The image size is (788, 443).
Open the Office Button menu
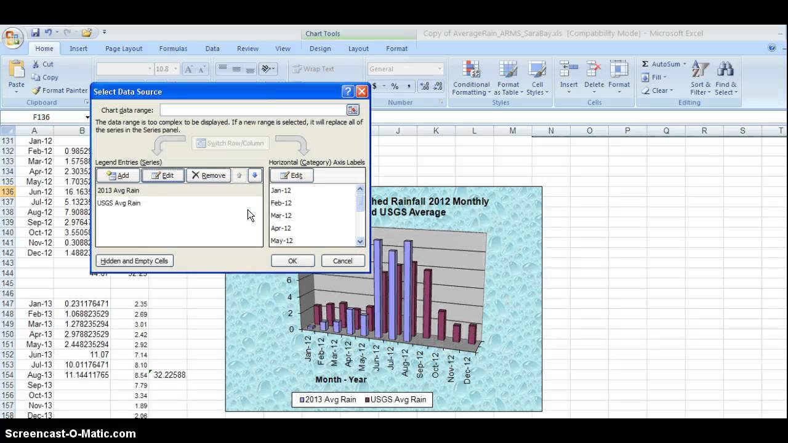coord(12,38)
